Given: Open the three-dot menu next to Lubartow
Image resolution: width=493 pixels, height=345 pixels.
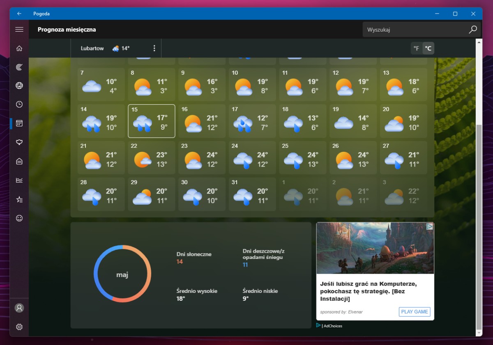Looking at the screenshot, I should [154, 48].
